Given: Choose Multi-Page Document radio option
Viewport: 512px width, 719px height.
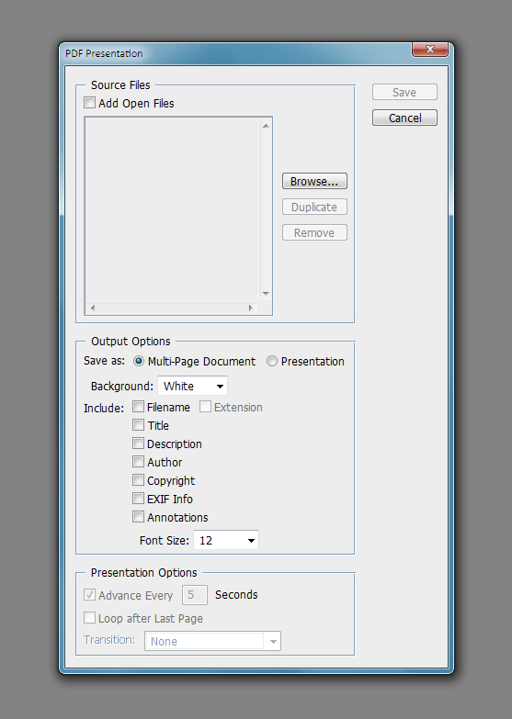Looking at the screenshot, I should (139, 361).
